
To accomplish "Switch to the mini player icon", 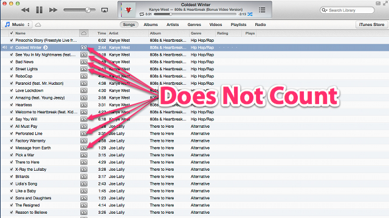I will pos(378,4).
